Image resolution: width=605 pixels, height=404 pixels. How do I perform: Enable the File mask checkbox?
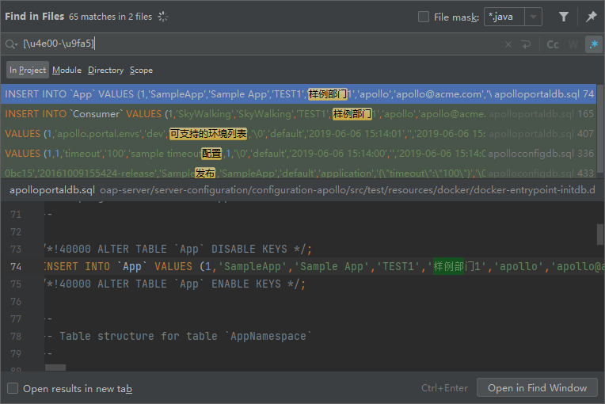tap(424, 17)
